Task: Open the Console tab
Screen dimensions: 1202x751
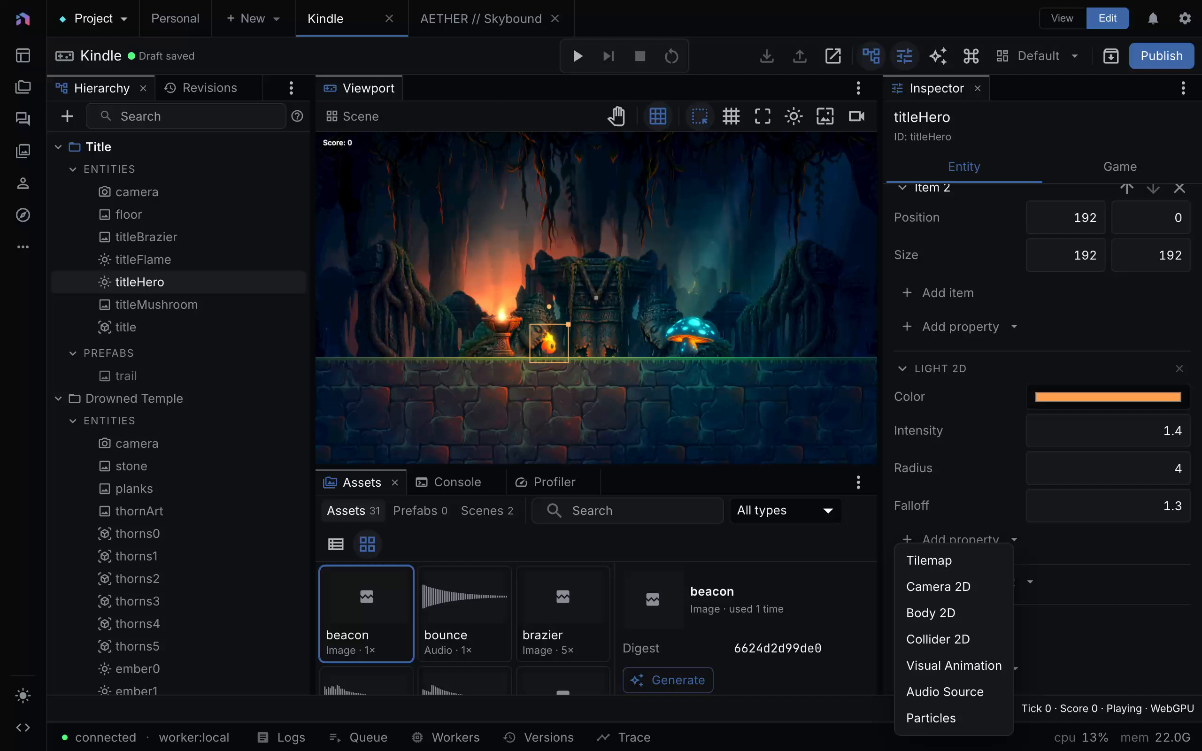Action: click(448, 482)
